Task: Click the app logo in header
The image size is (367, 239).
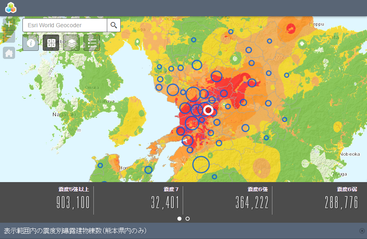Action: [11, 8]
